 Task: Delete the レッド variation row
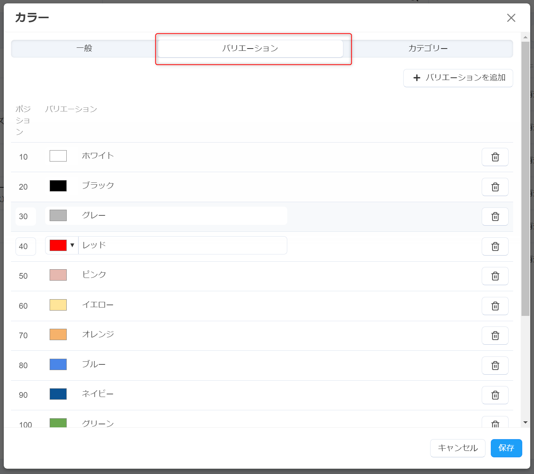[x=495, y=246]
